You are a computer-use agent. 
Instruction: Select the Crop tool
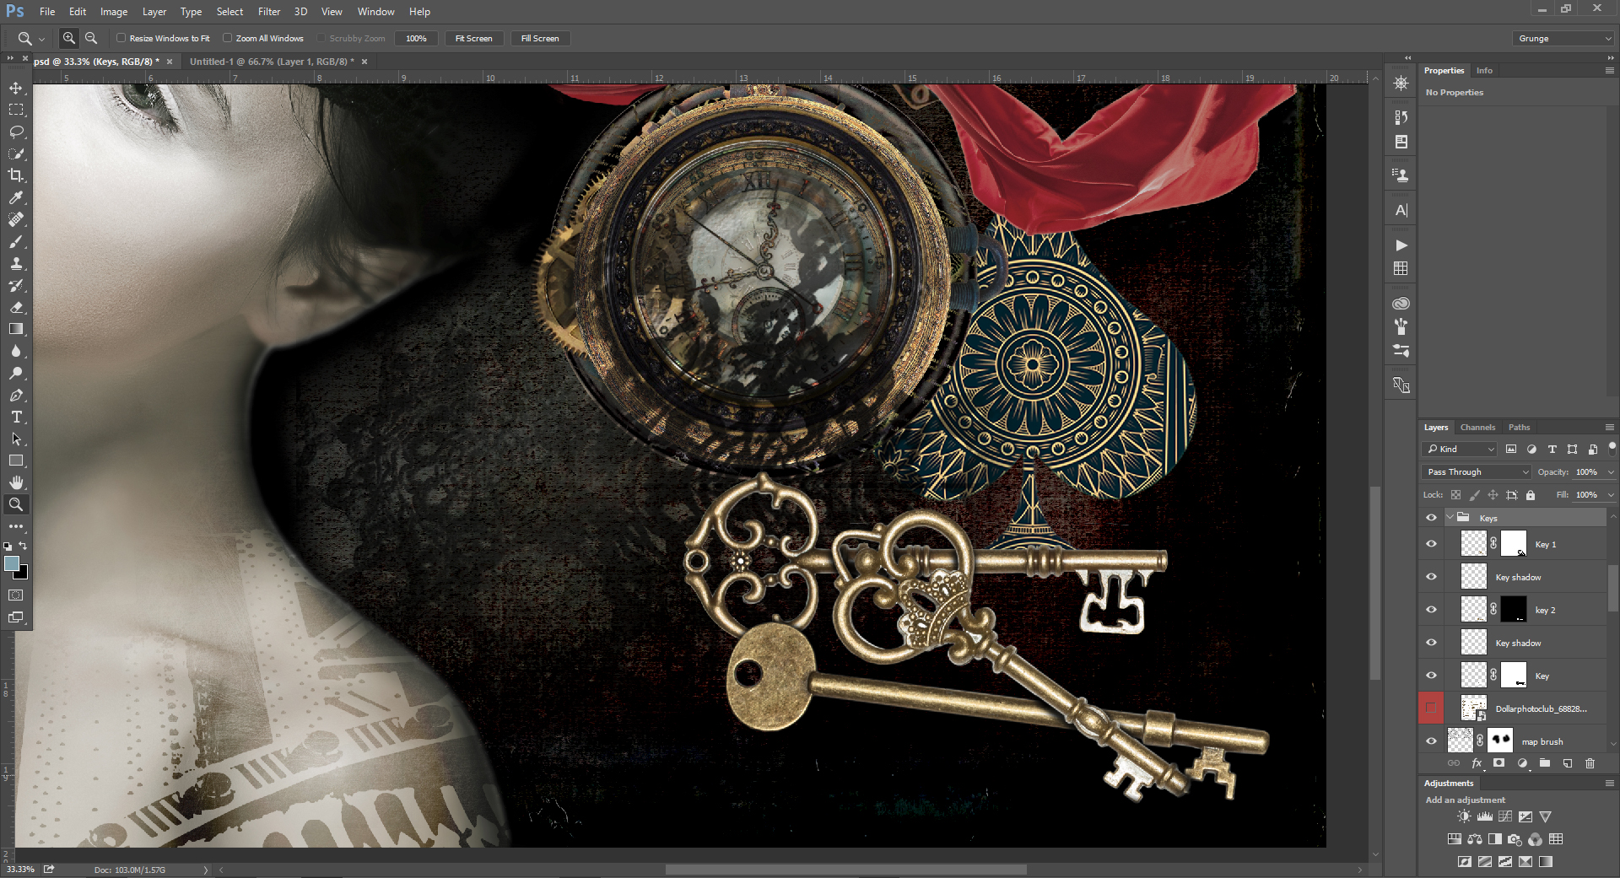click(x=17, y=176)
